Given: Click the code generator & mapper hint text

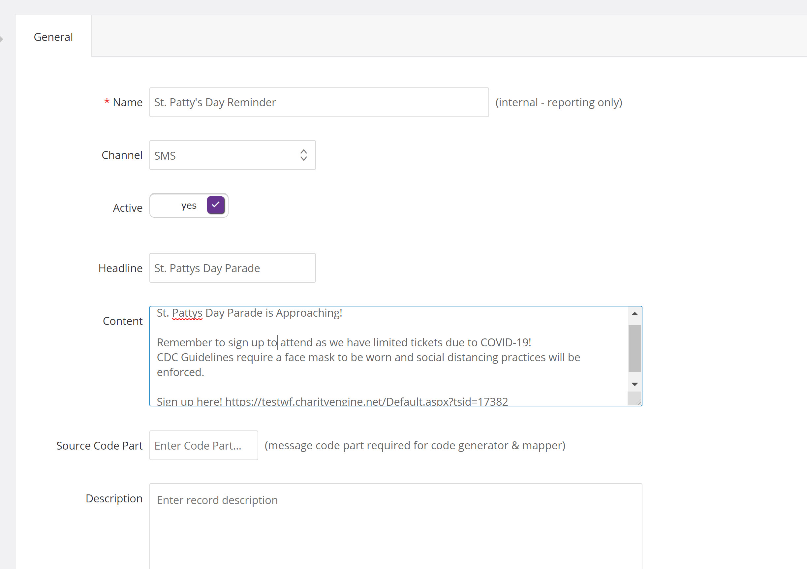Looking at the screenshot, I should pos(415,446).
